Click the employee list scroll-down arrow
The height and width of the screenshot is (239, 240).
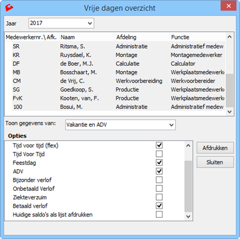coord(229,111)
